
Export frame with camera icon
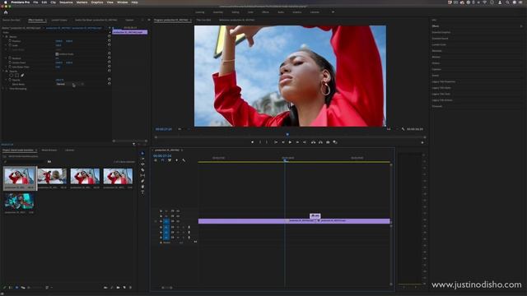pos(328,142)
